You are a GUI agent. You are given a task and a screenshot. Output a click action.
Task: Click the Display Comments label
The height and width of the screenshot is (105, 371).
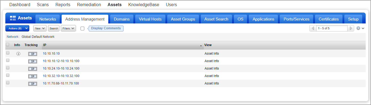(106, 28)
